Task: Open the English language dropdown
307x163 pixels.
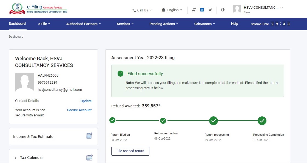Action: click(x=172, y=10)
